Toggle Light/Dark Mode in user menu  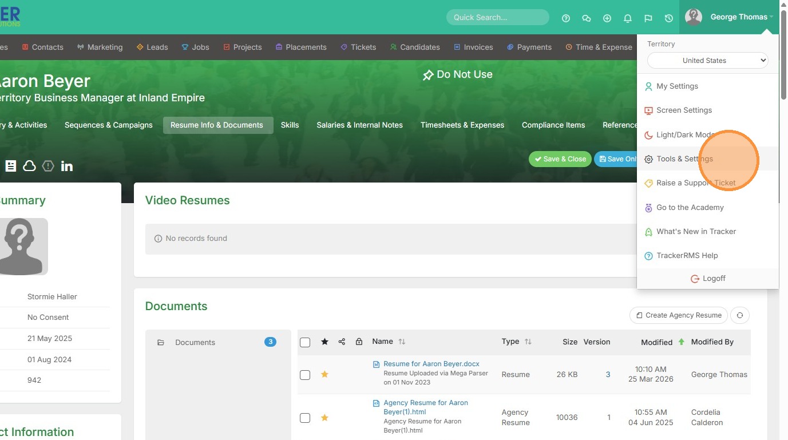click(x=708, y=135)
